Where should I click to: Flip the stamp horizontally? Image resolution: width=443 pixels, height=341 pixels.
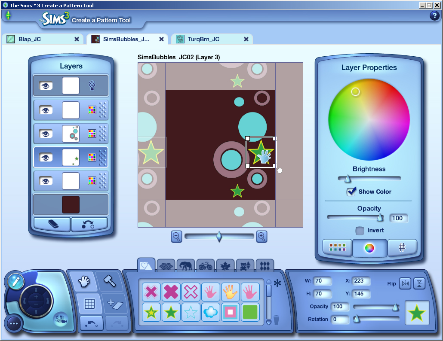click(x=404, y=283)
